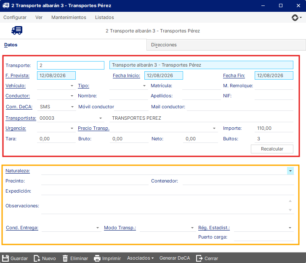This screenshot has height=263, width=306.
Task: Click the M. Remolque field
Action: point(274,86)
